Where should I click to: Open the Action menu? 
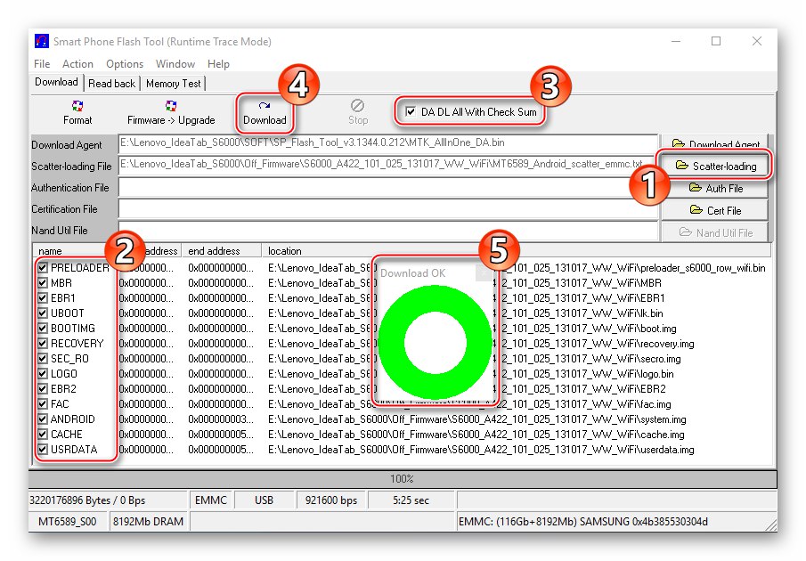click(x=77, y=64)
